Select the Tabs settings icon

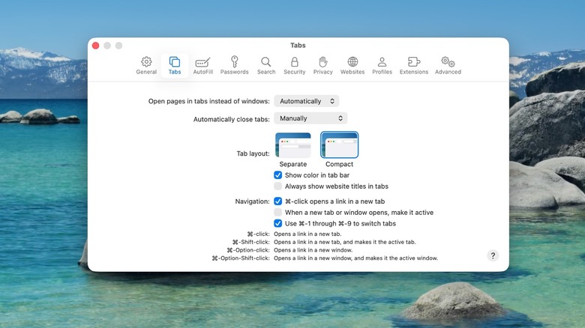tap(174, 66)
